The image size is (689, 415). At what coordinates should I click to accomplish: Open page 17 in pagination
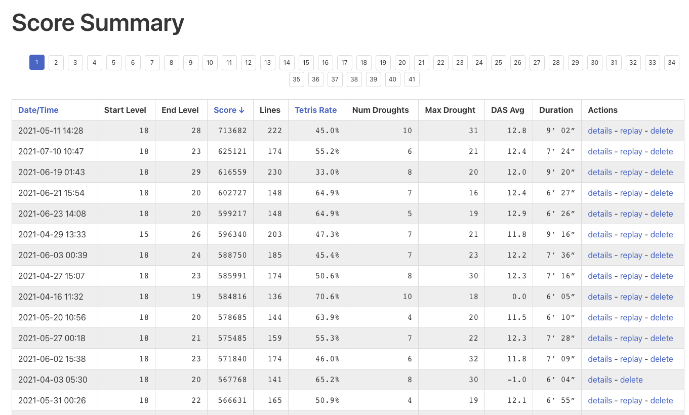tap(345, 62)
